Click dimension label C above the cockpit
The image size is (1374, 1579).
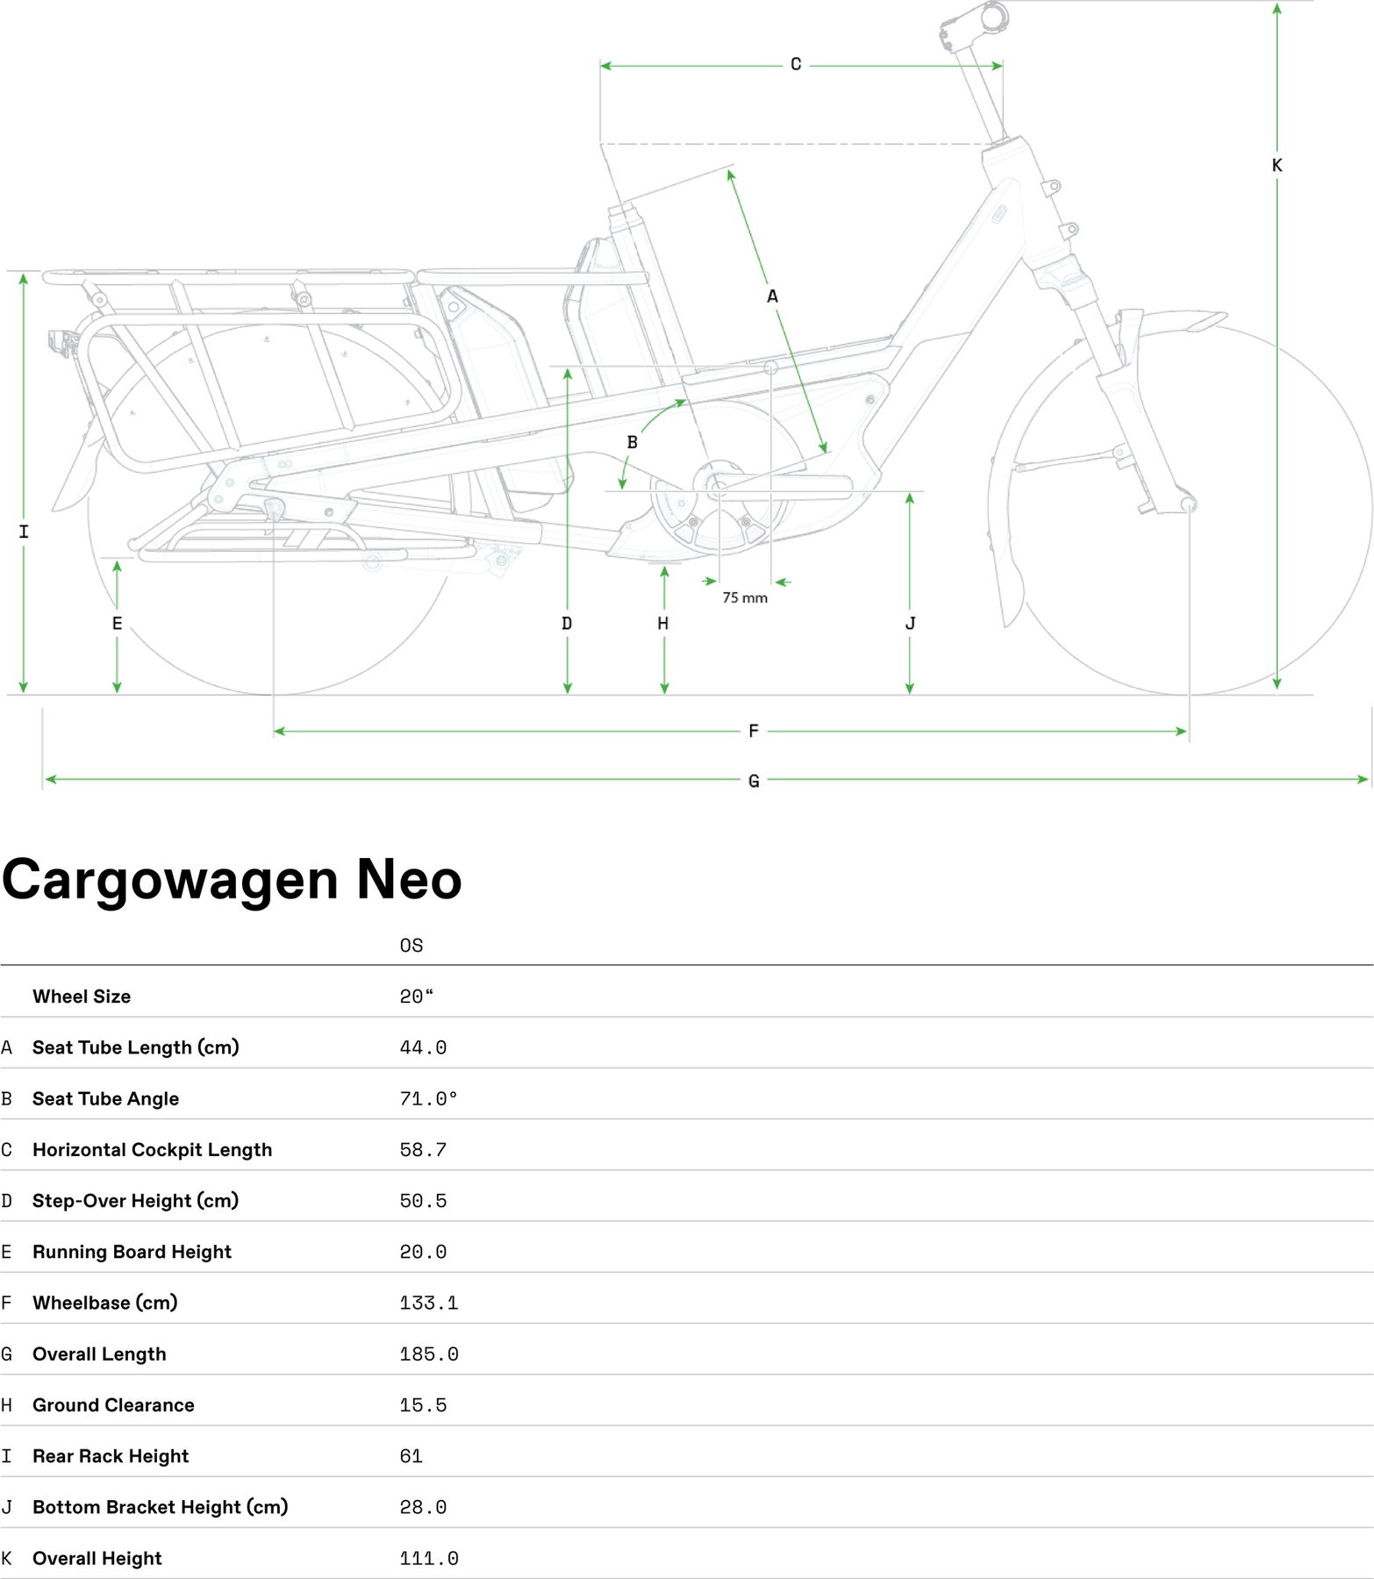pos(796,64)
